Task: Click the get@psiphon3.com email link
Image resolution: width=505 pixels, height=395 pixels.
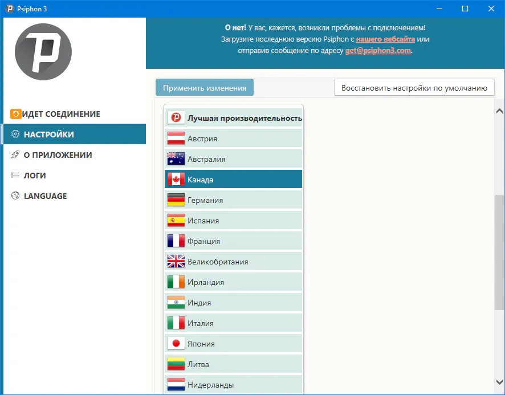Action: coord(378,51)
